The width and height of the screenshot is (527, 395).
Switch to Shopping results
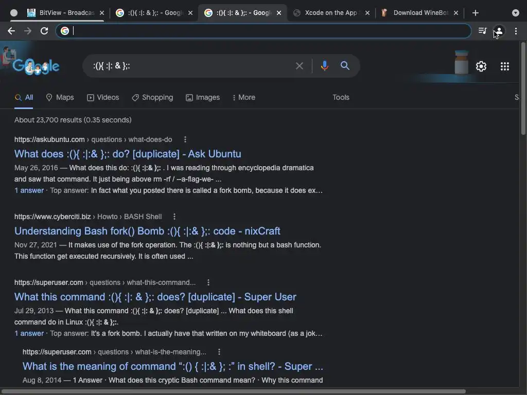click(152, 97)
